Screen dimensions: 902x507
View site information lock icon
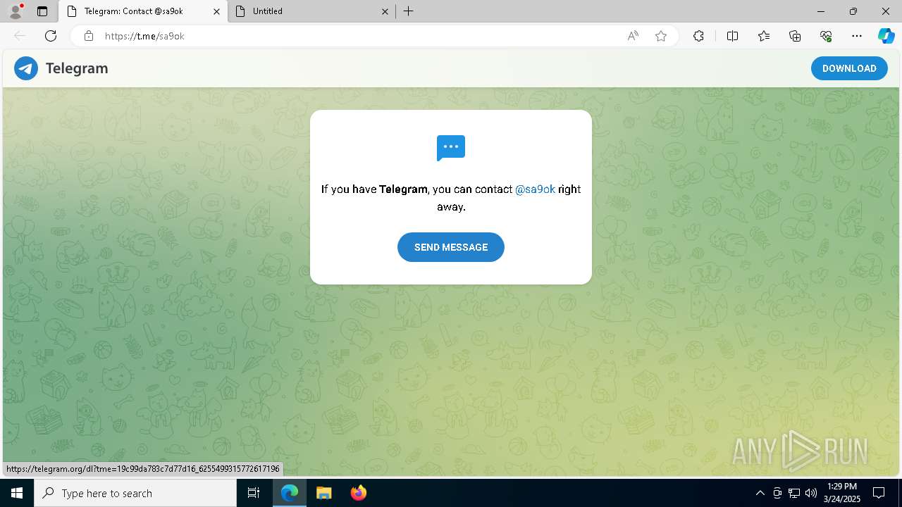[89, 36]
